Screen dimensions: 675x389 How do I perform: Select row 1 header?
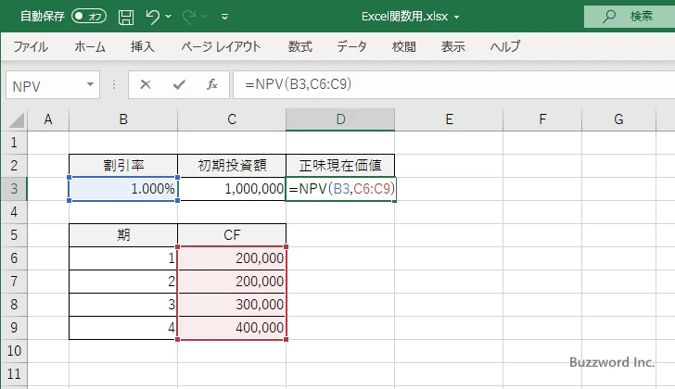pos(14,143)
